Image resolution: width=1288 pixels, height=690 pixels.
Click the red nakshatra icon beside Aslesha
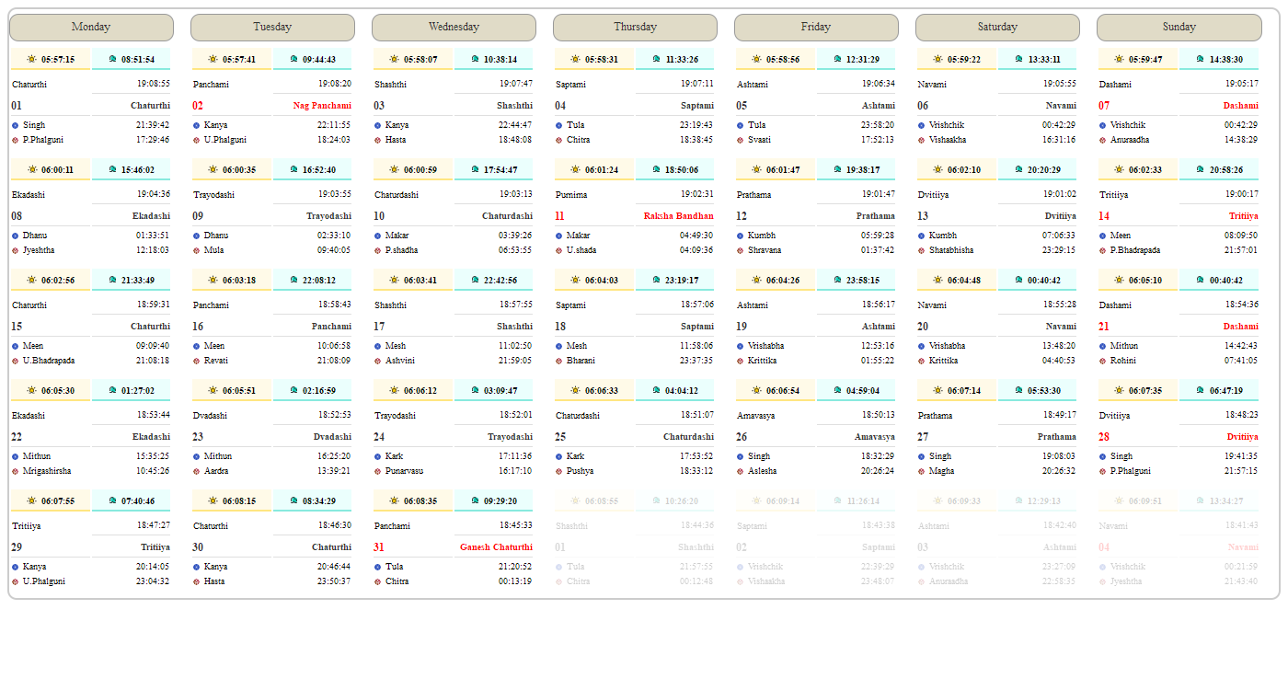tap(741, 471)
